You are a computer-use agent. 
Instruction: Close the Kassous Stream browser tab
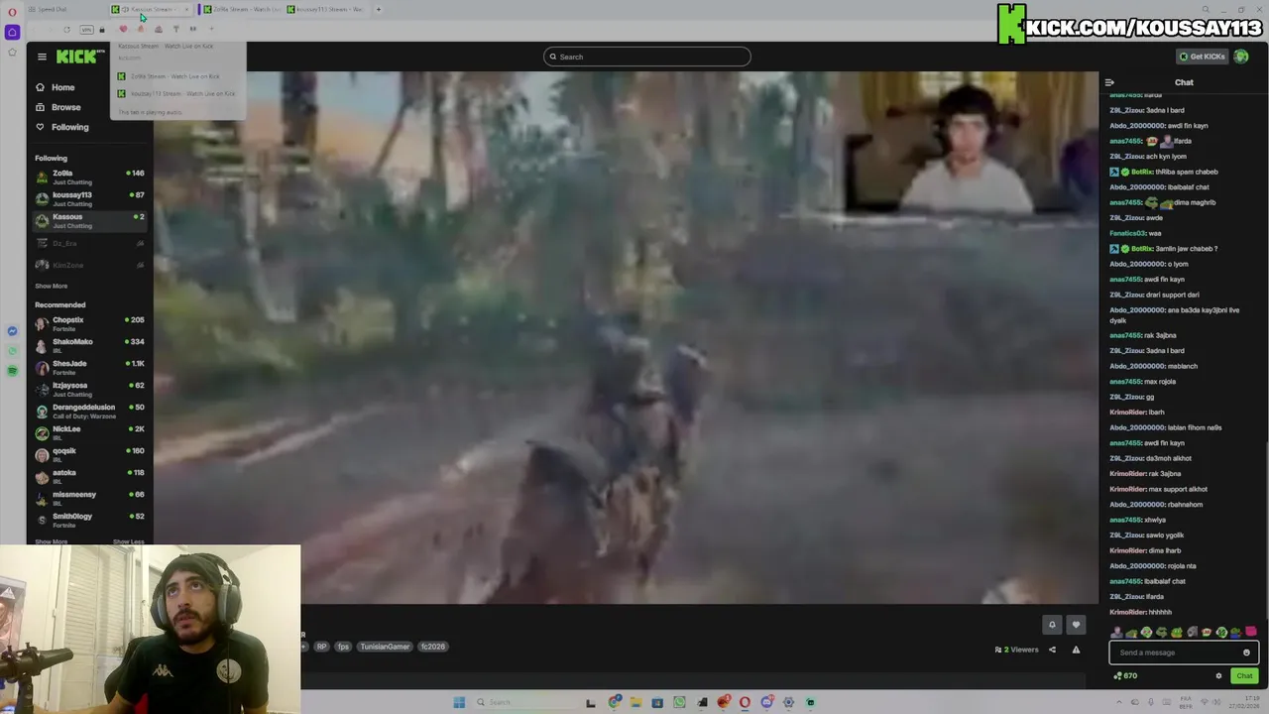[x=186, y=9]
